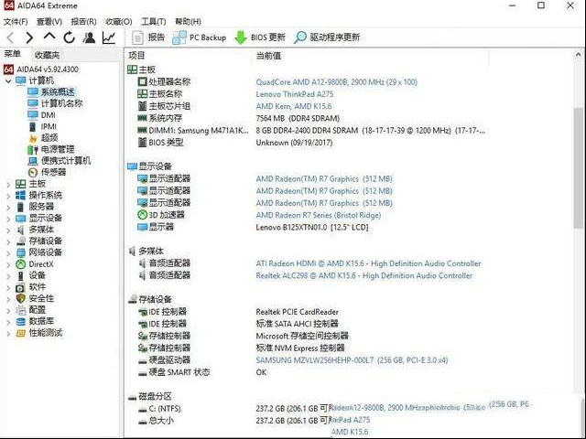Select 系统概述 in the tree
This screenshot has height=439, width=586.
coord(58,91)
